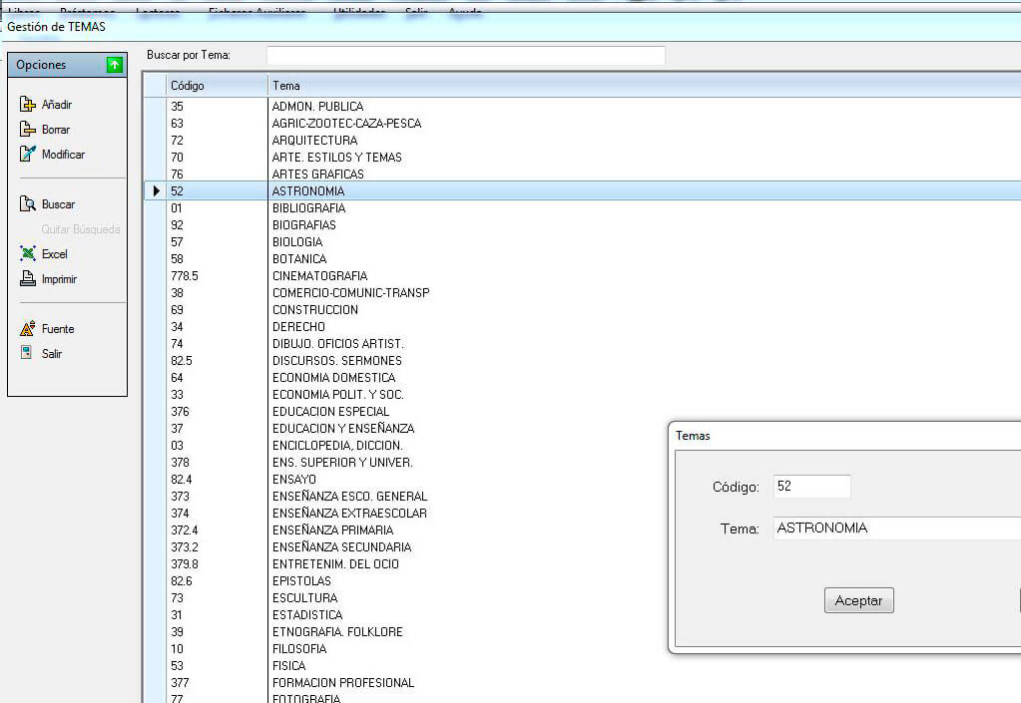This screenshot has height=703, width=1021.
Task: Open Buscar search magnifier icon
Action: click(x=28, y=204)
